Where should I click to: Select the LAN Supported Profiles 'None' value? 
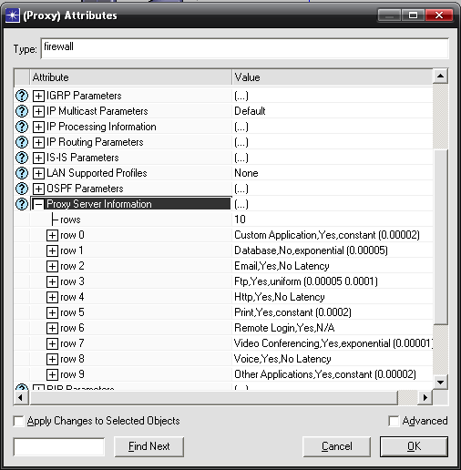(x=246, y=173)
